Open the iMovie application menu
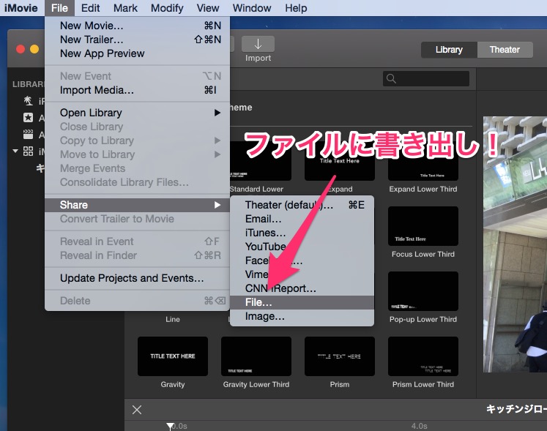Viewport: 547px width, 431px height. click(x=21, y=7)
